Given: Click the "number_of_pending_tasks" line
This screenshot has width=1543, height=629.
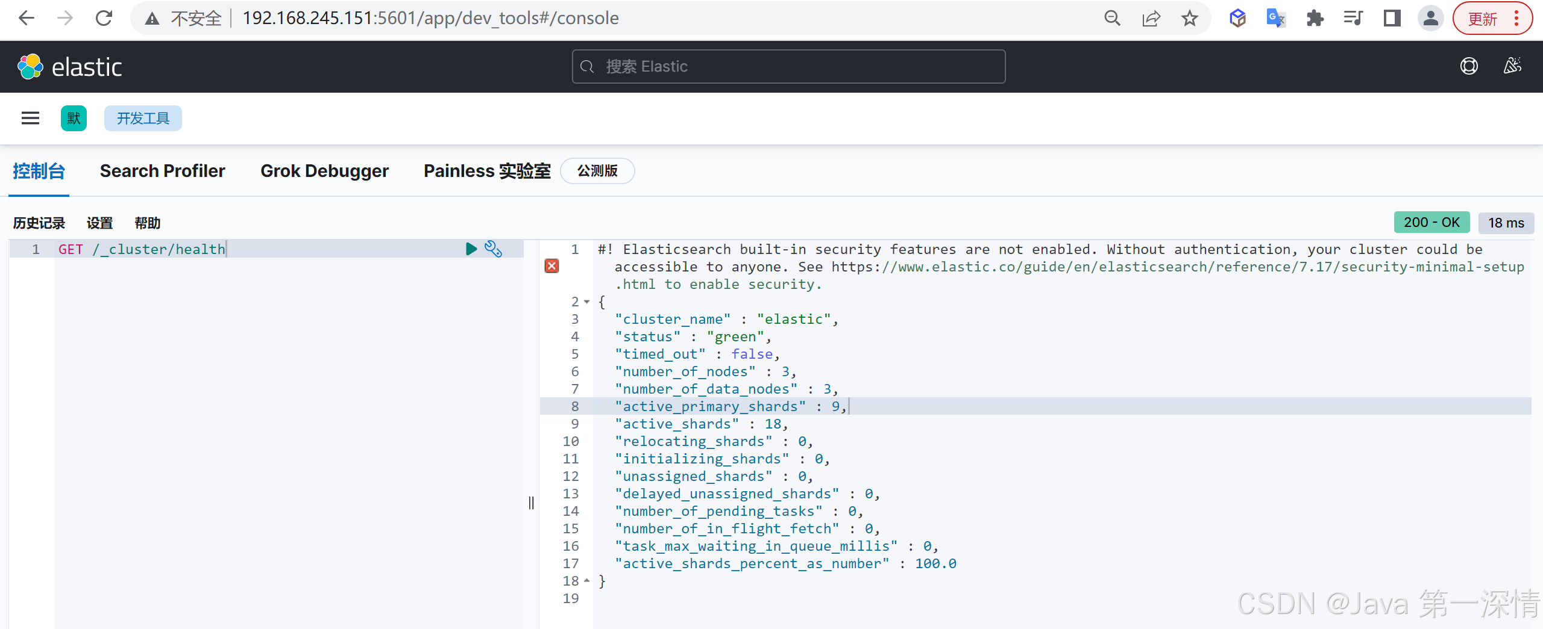Looking at the screenshot, I should click(739, 511).
